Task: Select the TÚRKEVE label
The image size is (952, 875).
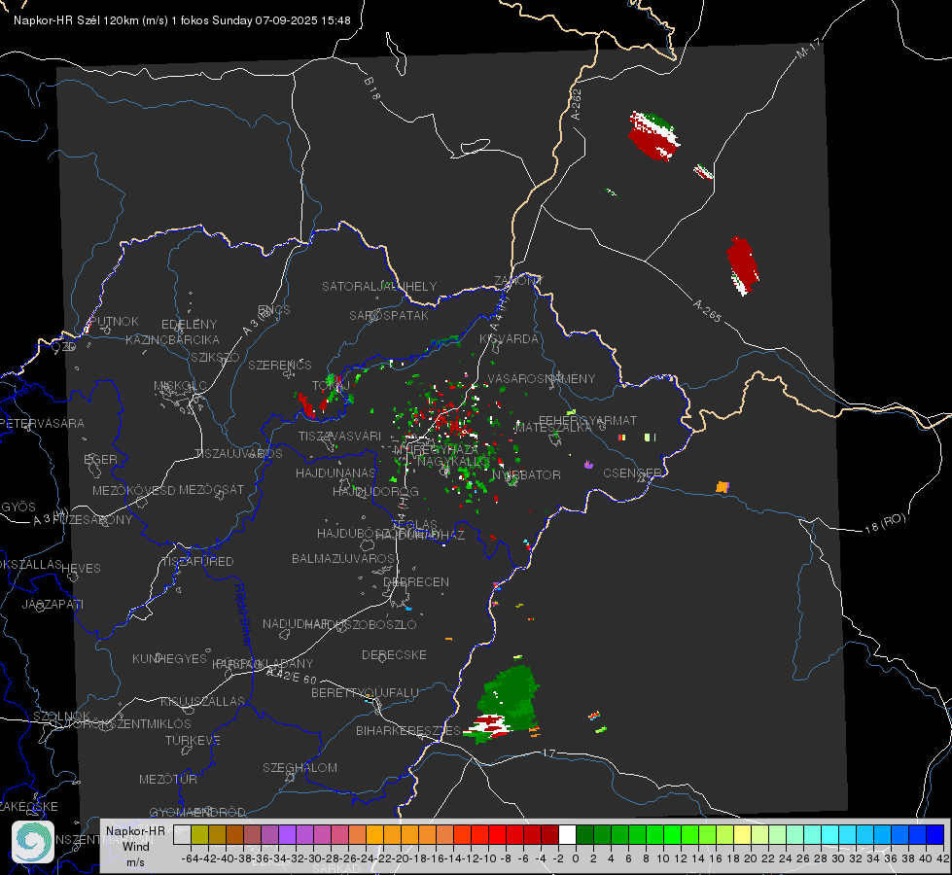Action: coord(194,740)
